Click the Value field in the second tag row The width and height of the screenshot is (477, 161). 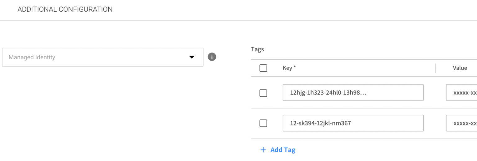pos(461,123)
